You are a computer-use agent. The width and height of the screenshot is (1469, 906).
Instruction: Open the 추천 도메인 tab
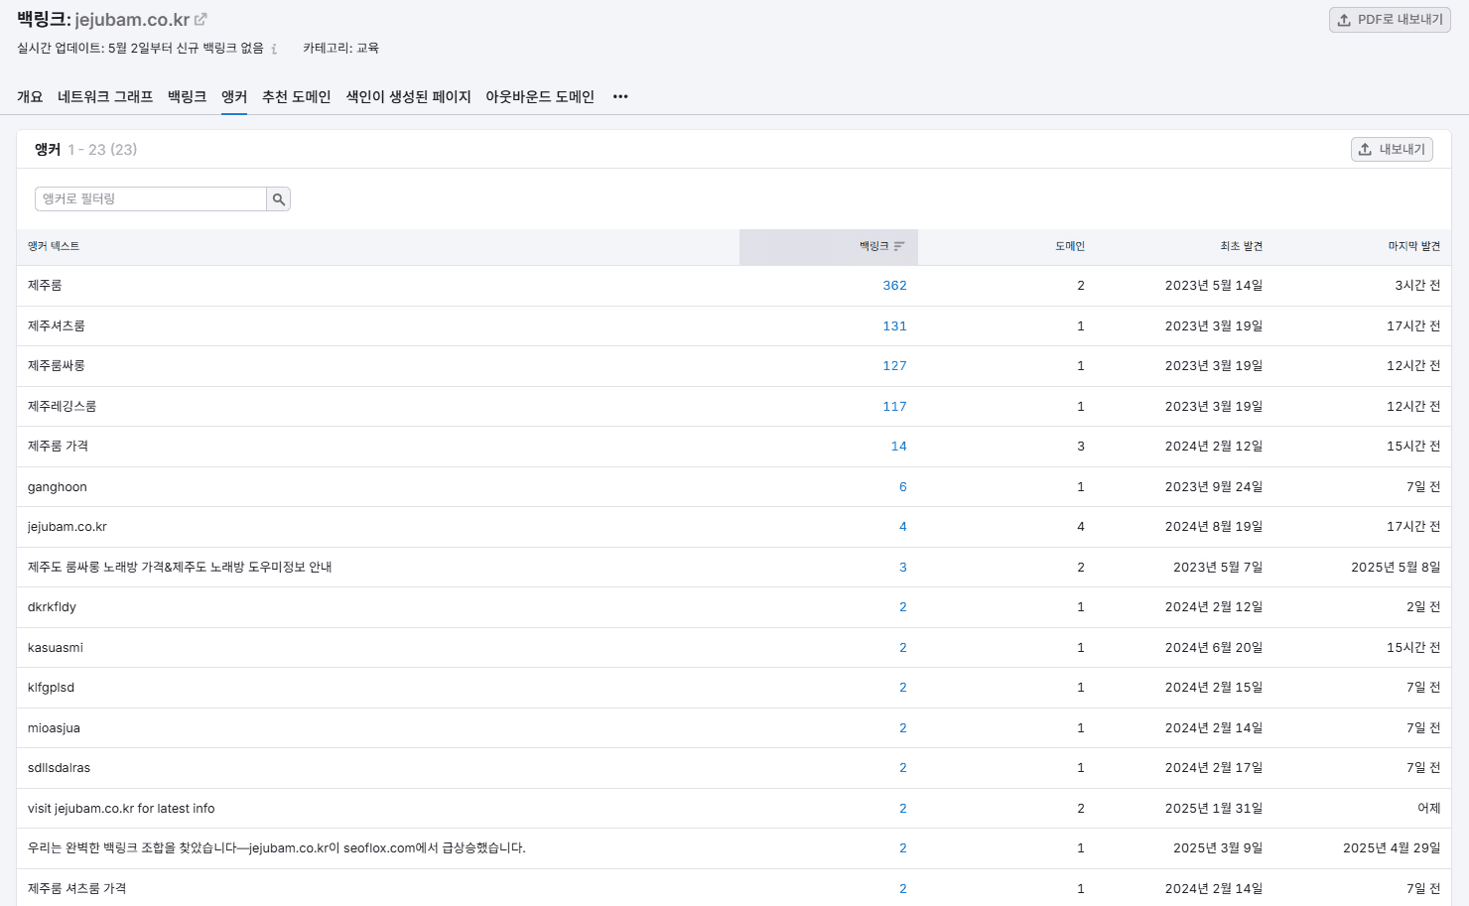pyautogui.click(x=296, y=96)
